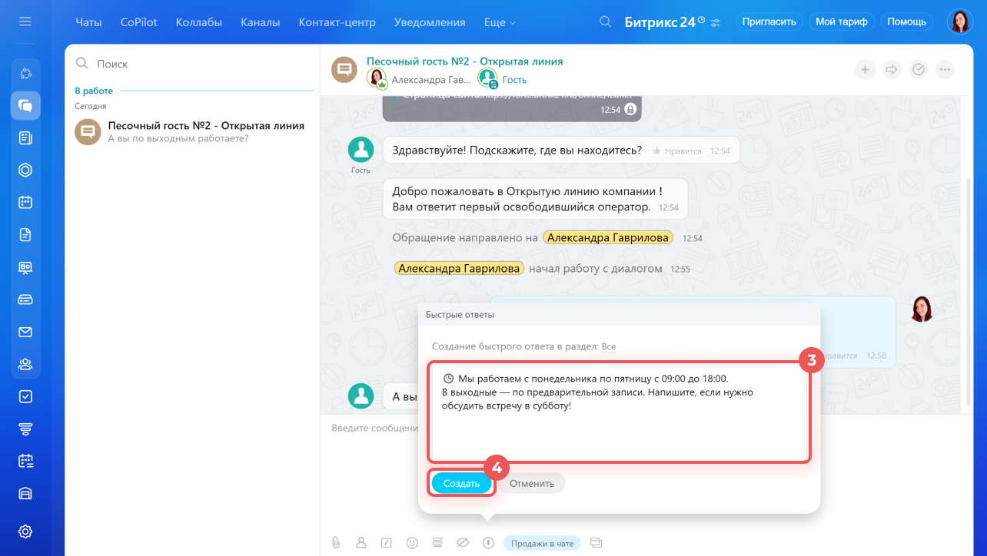Click the message input field Введите сообщение
The width and height of the screenshot is (987, 556).
[x=374, y=428]
